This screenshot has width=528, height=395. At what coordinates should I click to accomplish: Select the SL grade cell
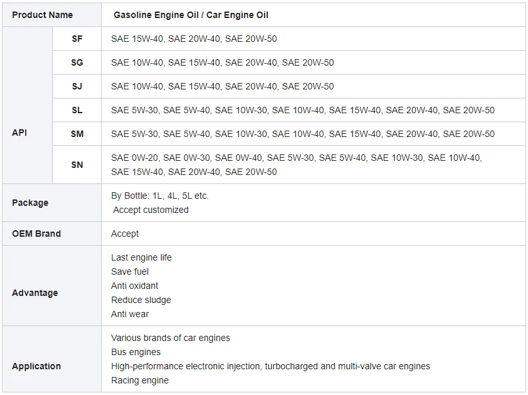tap(77, 110)
